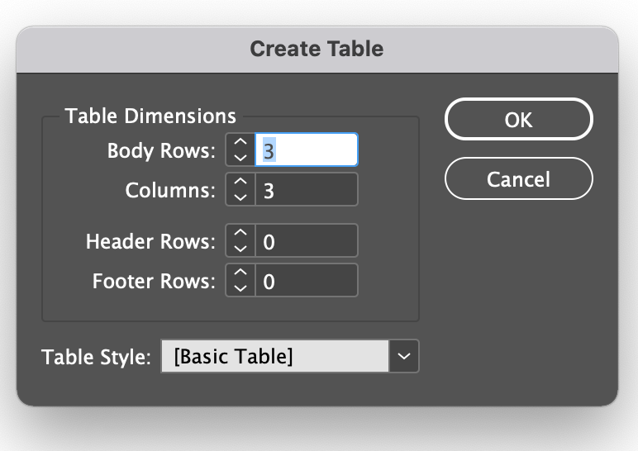The height and width of the screenshot is (451, 638).
Task: Click the [Basic Table] style box
Action: (274, 356)
